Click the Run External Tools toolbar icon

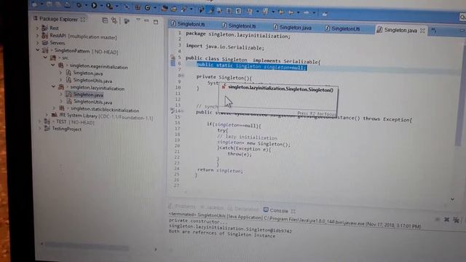[109, 6]
